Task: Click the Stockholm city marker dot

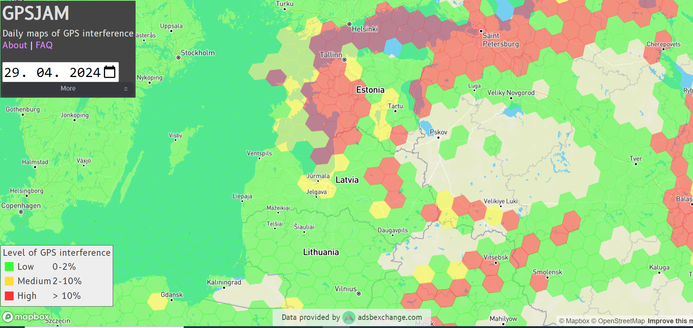Action: 179,58
